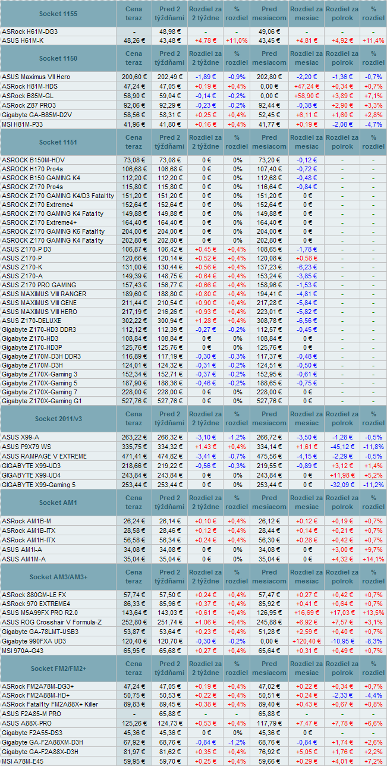Select GIGABYTE X99-UD4 product name
Screen dimensions: 387x766
click(31, 475)
